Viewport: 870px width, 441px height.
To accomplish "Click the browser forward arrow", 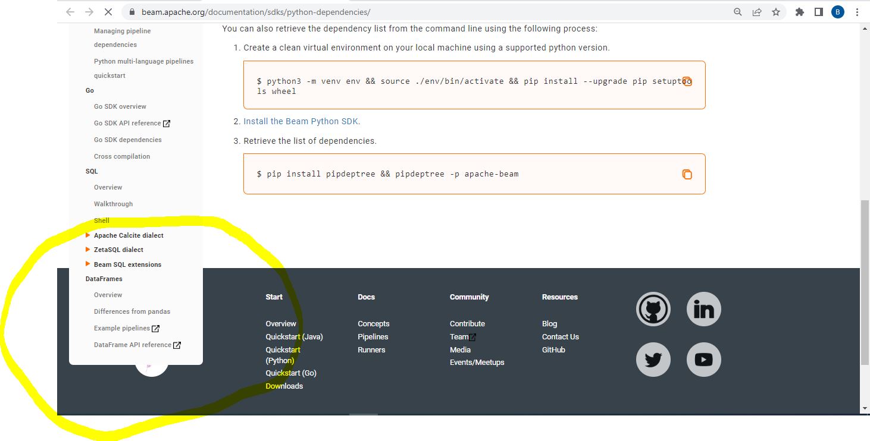I will (x=90, y=12).
